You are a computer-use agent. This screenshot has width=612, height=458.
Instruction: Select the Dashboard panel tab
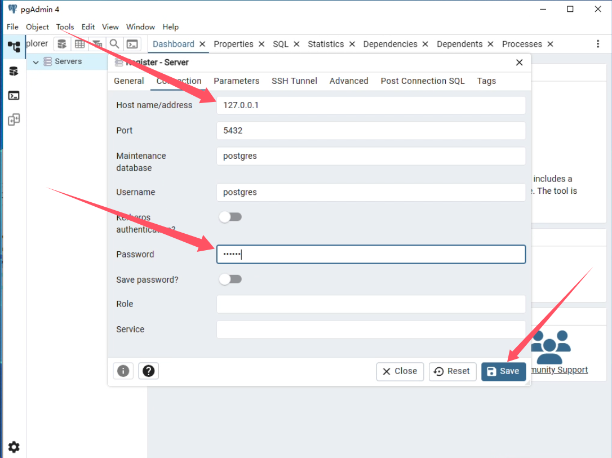174,44
